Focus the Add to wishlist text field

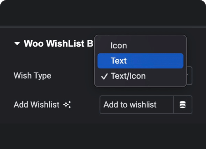pyautogui.click(x=137, y=105)
